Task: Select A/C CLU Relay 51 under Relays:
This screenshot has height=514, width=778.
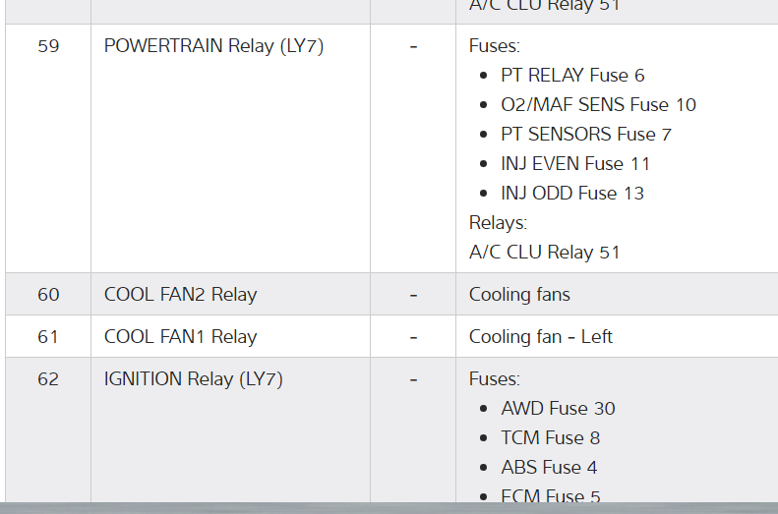Action: tap(545, 253)
